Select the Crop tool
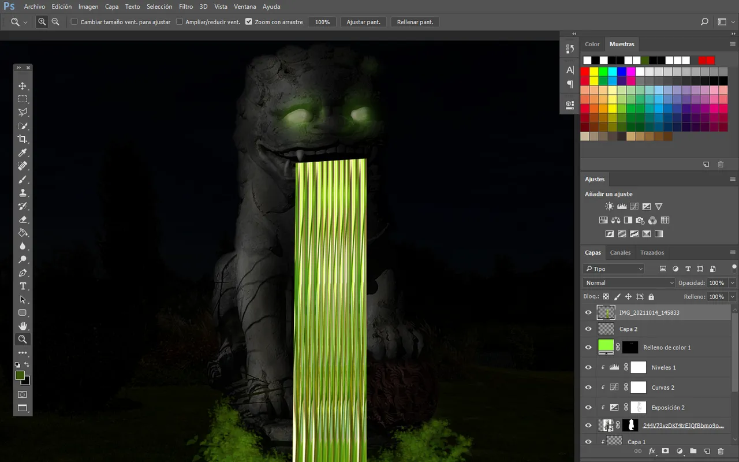Screen dimensions: 739x462 pos(23,139)
